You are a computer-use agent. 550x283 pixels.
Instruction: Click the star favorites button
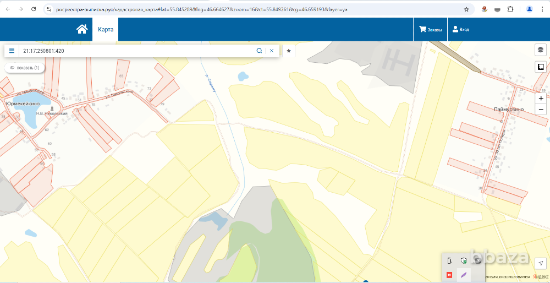pyautogui.click(x=289, y=51)
